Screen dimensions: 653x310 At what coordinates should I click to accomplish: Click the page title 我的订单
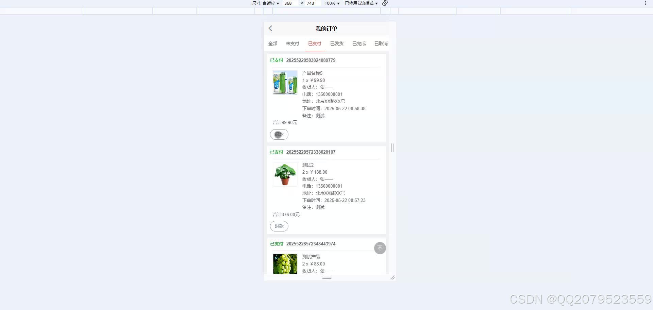click(x=326, y=29)
